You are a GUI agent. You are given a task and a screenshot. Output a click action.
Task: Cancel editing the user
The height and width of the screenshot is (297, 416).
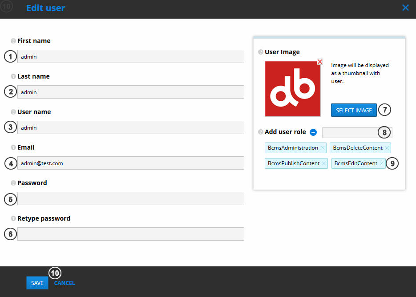pos(65,283)
